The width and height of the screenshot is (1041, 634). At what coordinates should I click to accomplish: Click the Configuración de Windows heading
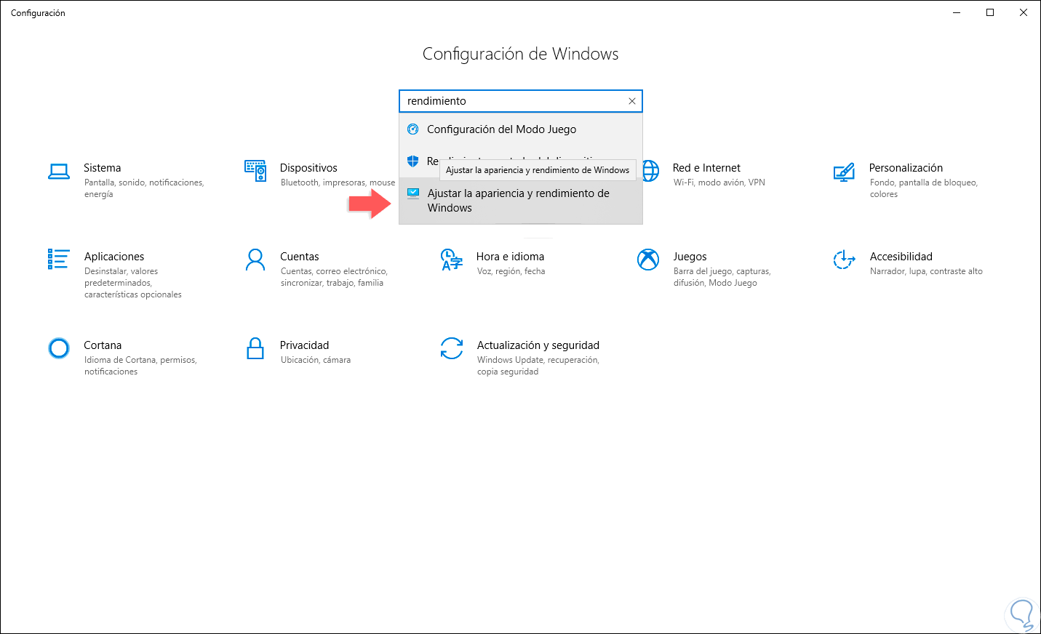click(521, 54)
